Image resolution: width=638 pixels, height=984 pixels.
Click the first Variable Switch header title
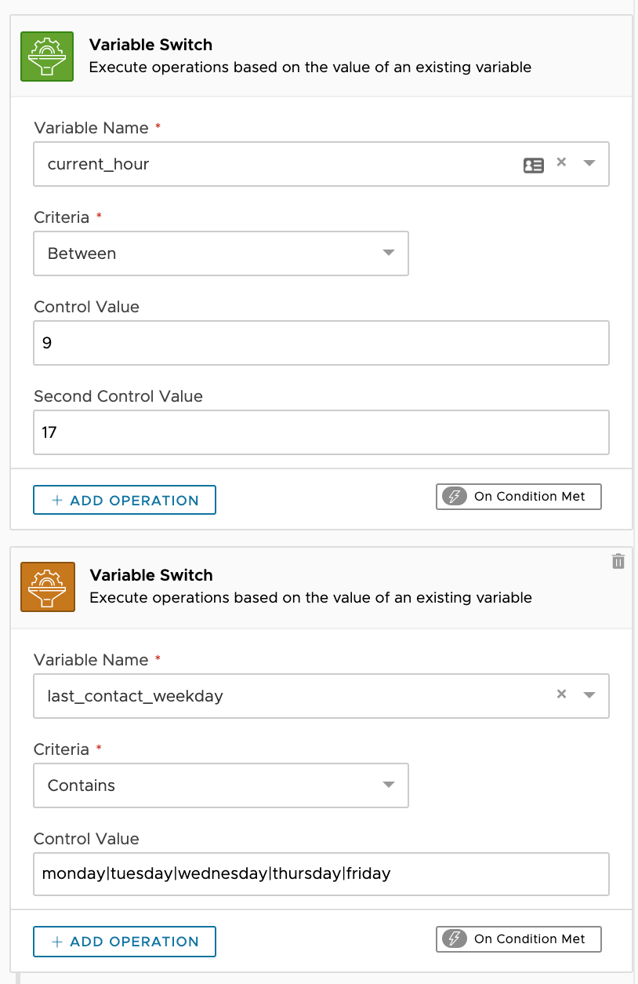[150, 45]
